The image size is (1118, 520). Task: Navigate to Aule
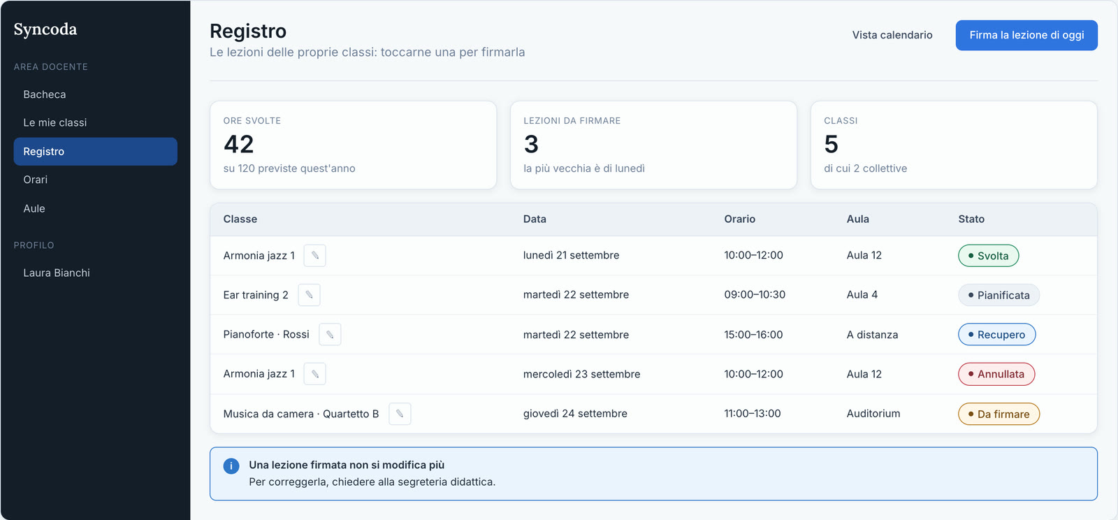pos(96,208)
